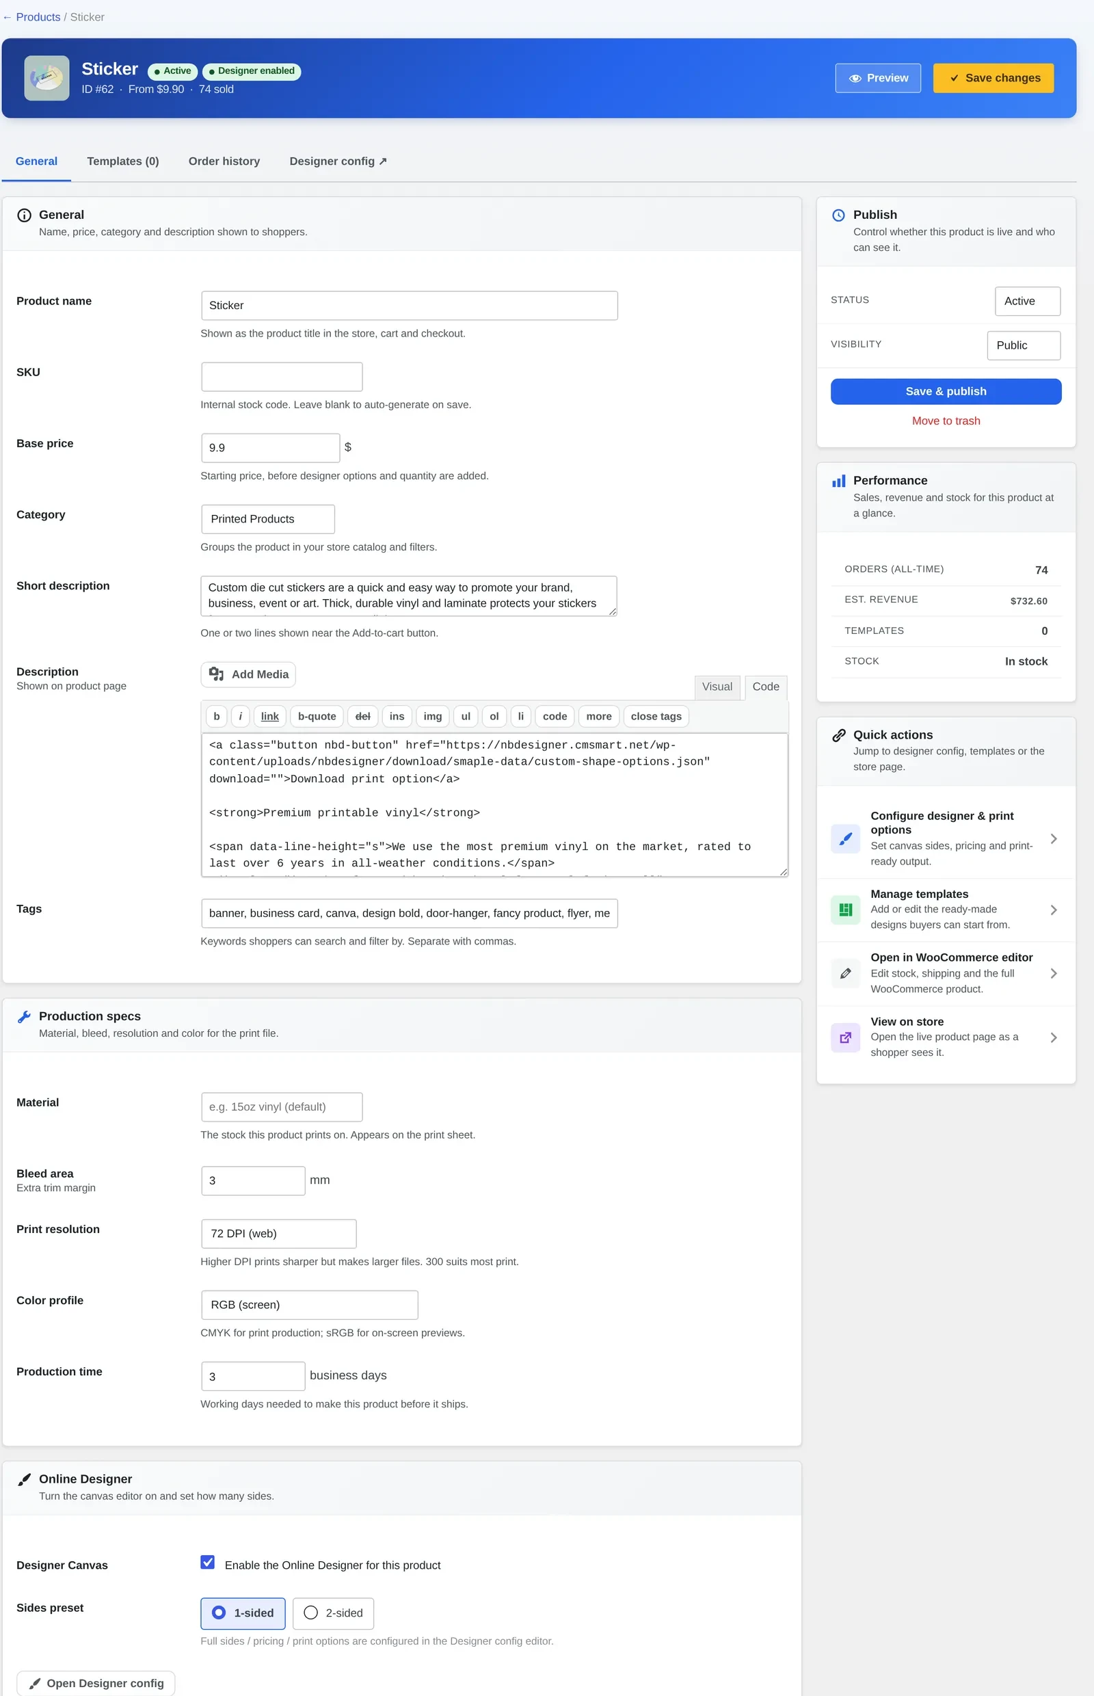Viewport: 1094px width, 1696px height.
Task: Switch to the Order history tab
Action: pos(224,161)
